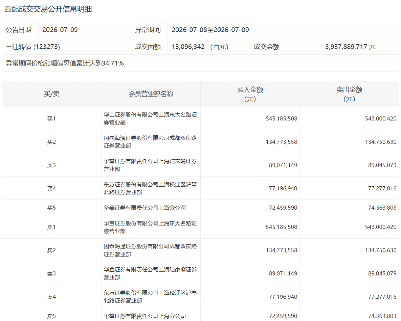The image size is (401, 321).
Task: Click buy amount 545,185,508 in 买1 row
Action: pos(281,119)
